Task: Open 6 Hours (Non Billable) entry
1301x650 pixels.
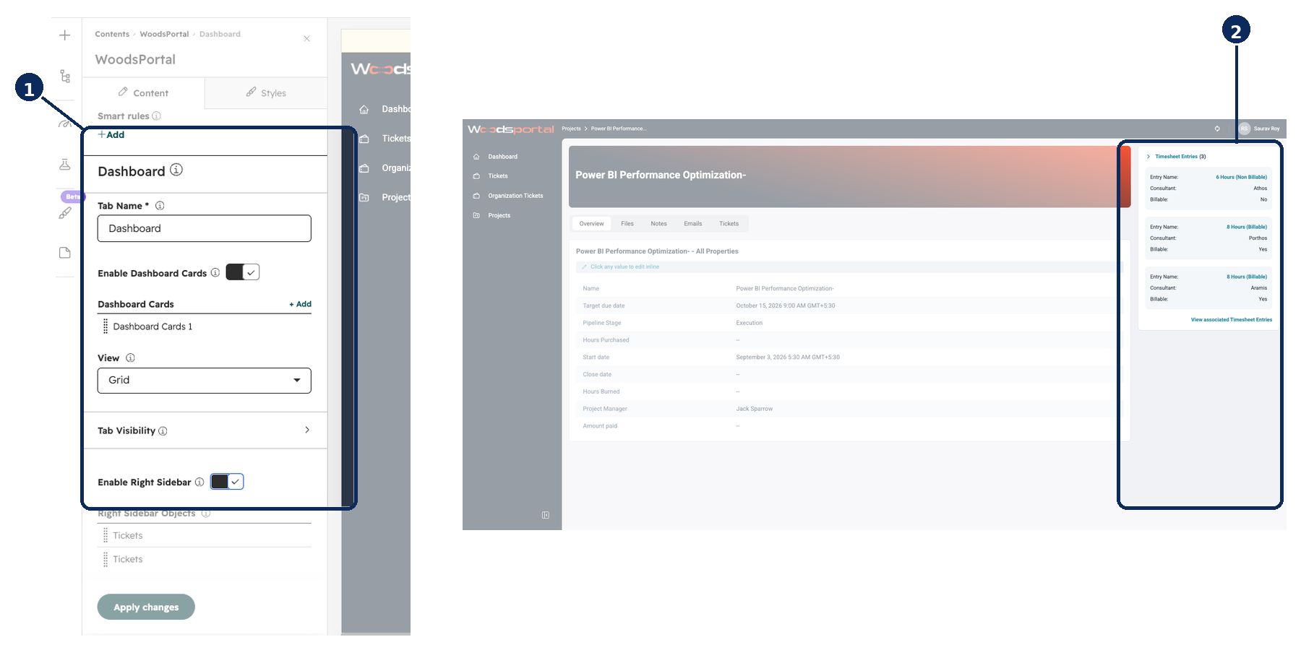Action: (x=1241, y=177)
